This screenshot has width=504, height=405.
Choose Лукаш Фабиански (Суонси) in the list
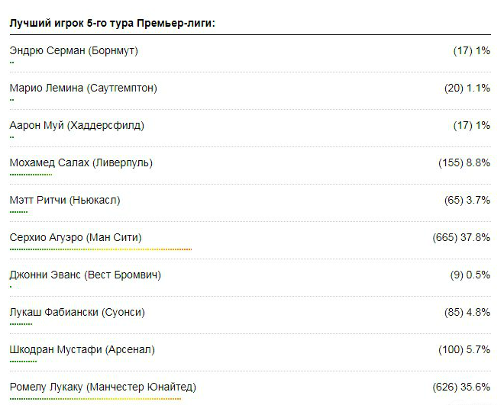pyautogui.click(x=77, y=312)
